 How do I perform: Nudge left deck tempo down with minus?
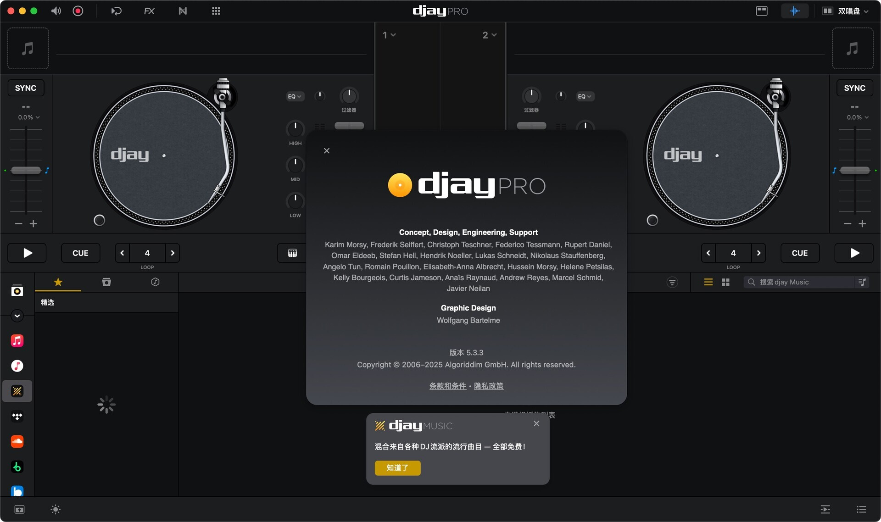[x=19, y=224]
